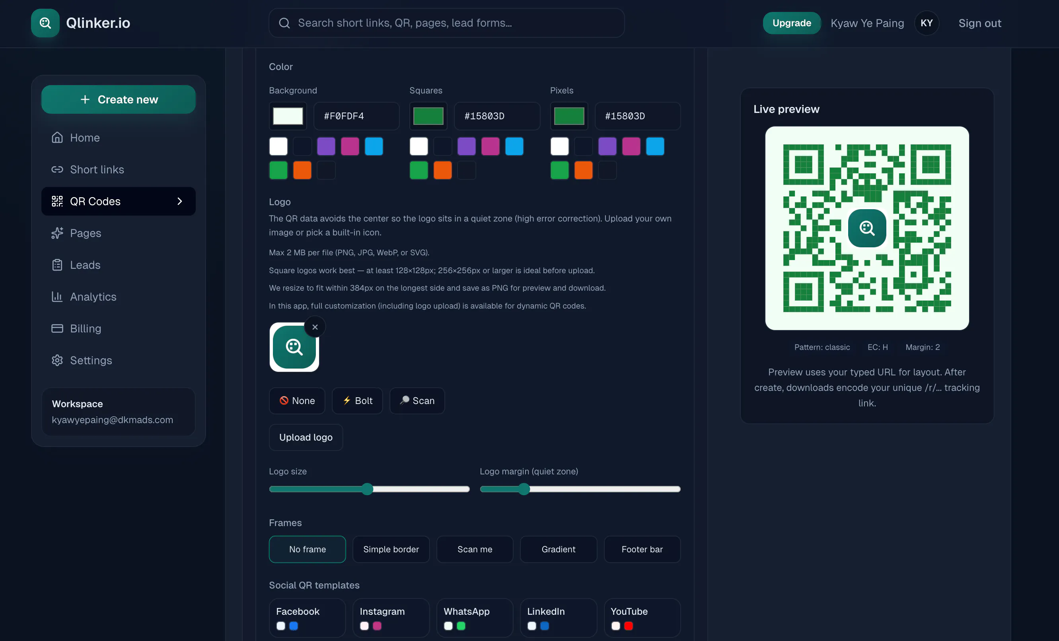Click the search magnifier icon
Viewport: 1059px width, 641px height.
pos(284,23)
